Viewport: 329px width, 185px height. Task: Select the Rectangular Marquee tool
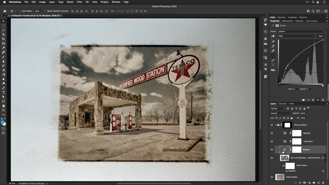point(3,25)
